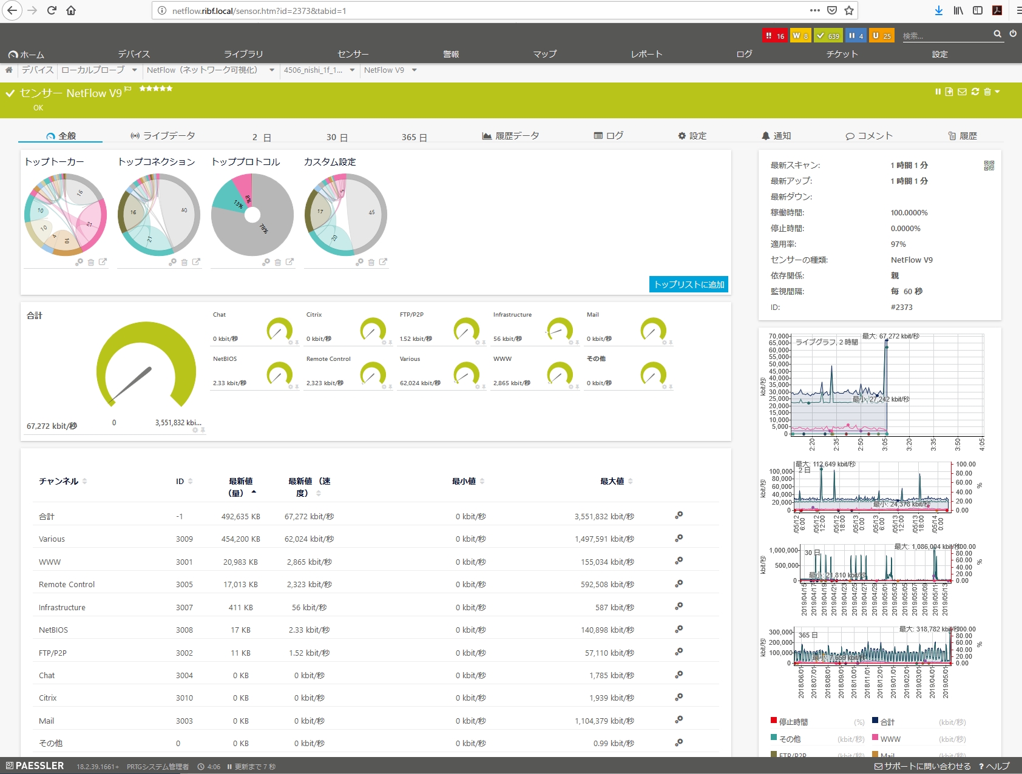Open settings gear for トップコネクション chart
This screenshot has height=774, width=1022.
pos(172,262)
